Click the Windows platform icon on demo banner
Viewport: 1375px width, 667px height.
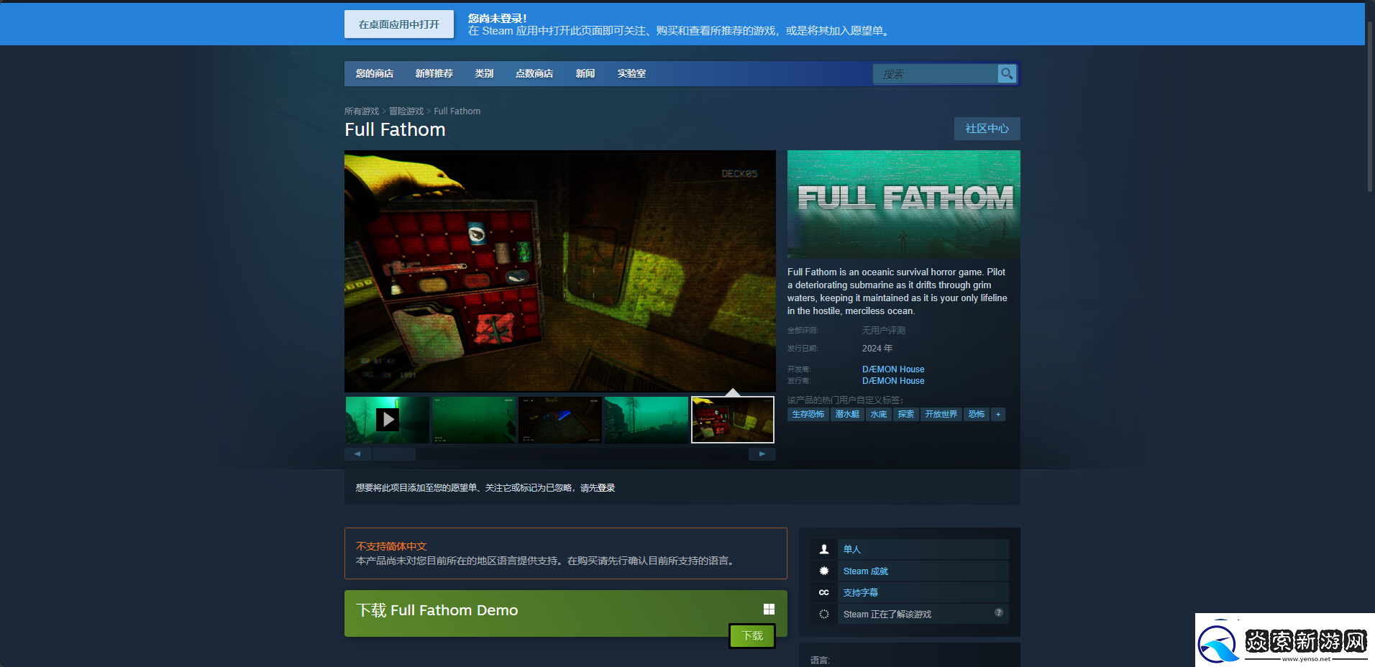pyautogui.click(x=769, y=609)
